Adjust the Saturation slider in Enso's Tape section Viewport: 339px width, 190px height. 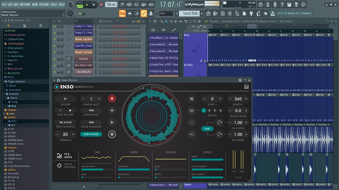[x=97, y=169]
